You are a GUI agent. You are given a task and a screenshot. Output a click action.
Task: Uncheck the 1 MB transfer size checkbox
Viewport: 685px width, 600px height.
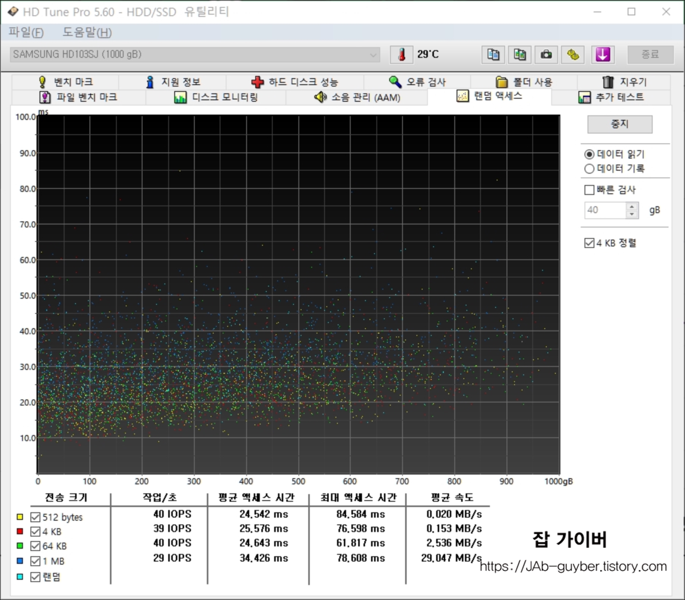click(35, 561)
